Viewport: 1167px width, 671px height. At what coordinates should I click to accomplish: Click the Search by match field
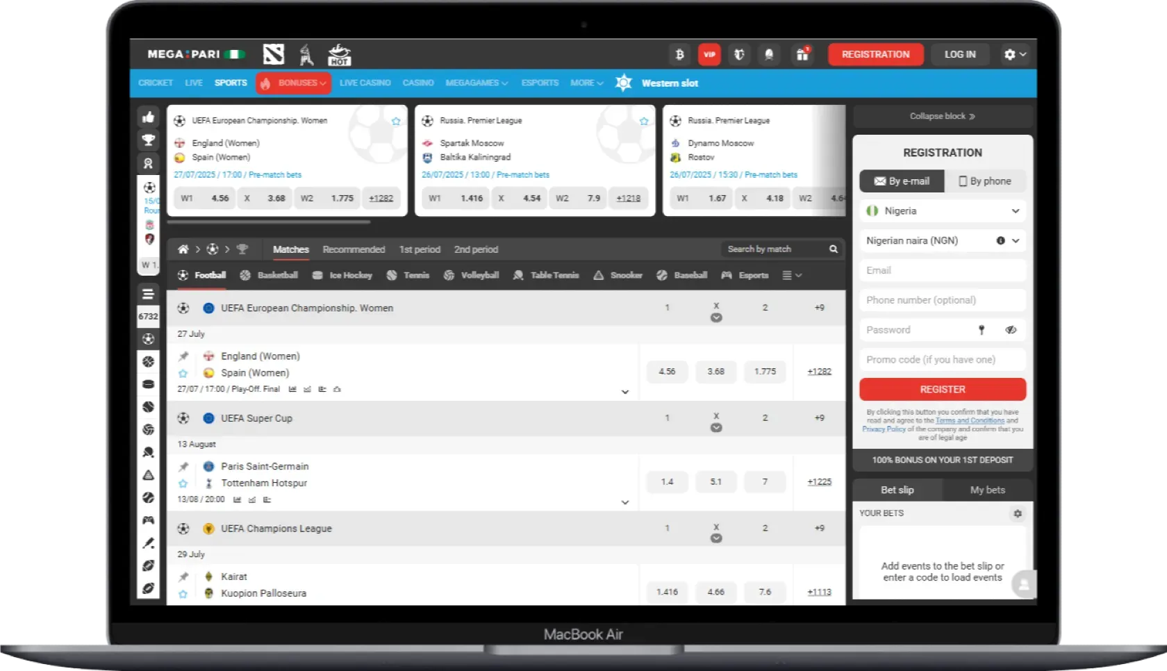(782, 249)
